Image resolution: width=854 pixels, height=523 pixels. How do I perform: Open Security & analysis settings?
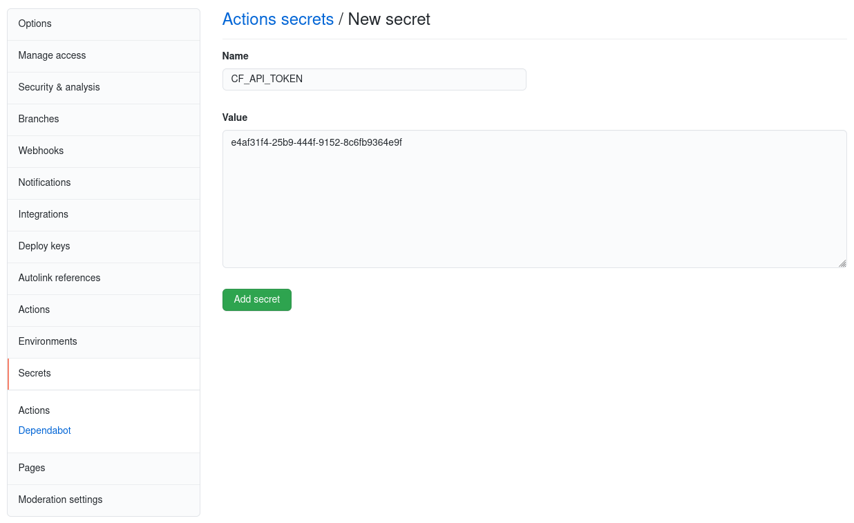pos(59,87)
